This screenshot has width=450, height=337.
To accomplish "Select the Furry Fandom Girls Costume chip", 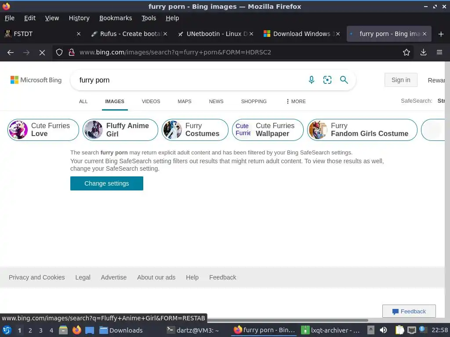I will (x=362, y=130).
